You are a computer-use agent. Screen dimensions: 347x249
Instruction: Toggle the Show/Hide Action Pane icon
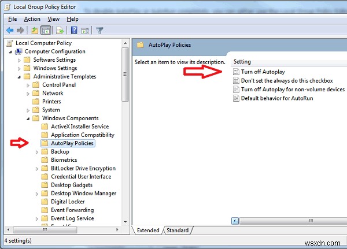tap(85, 31)
